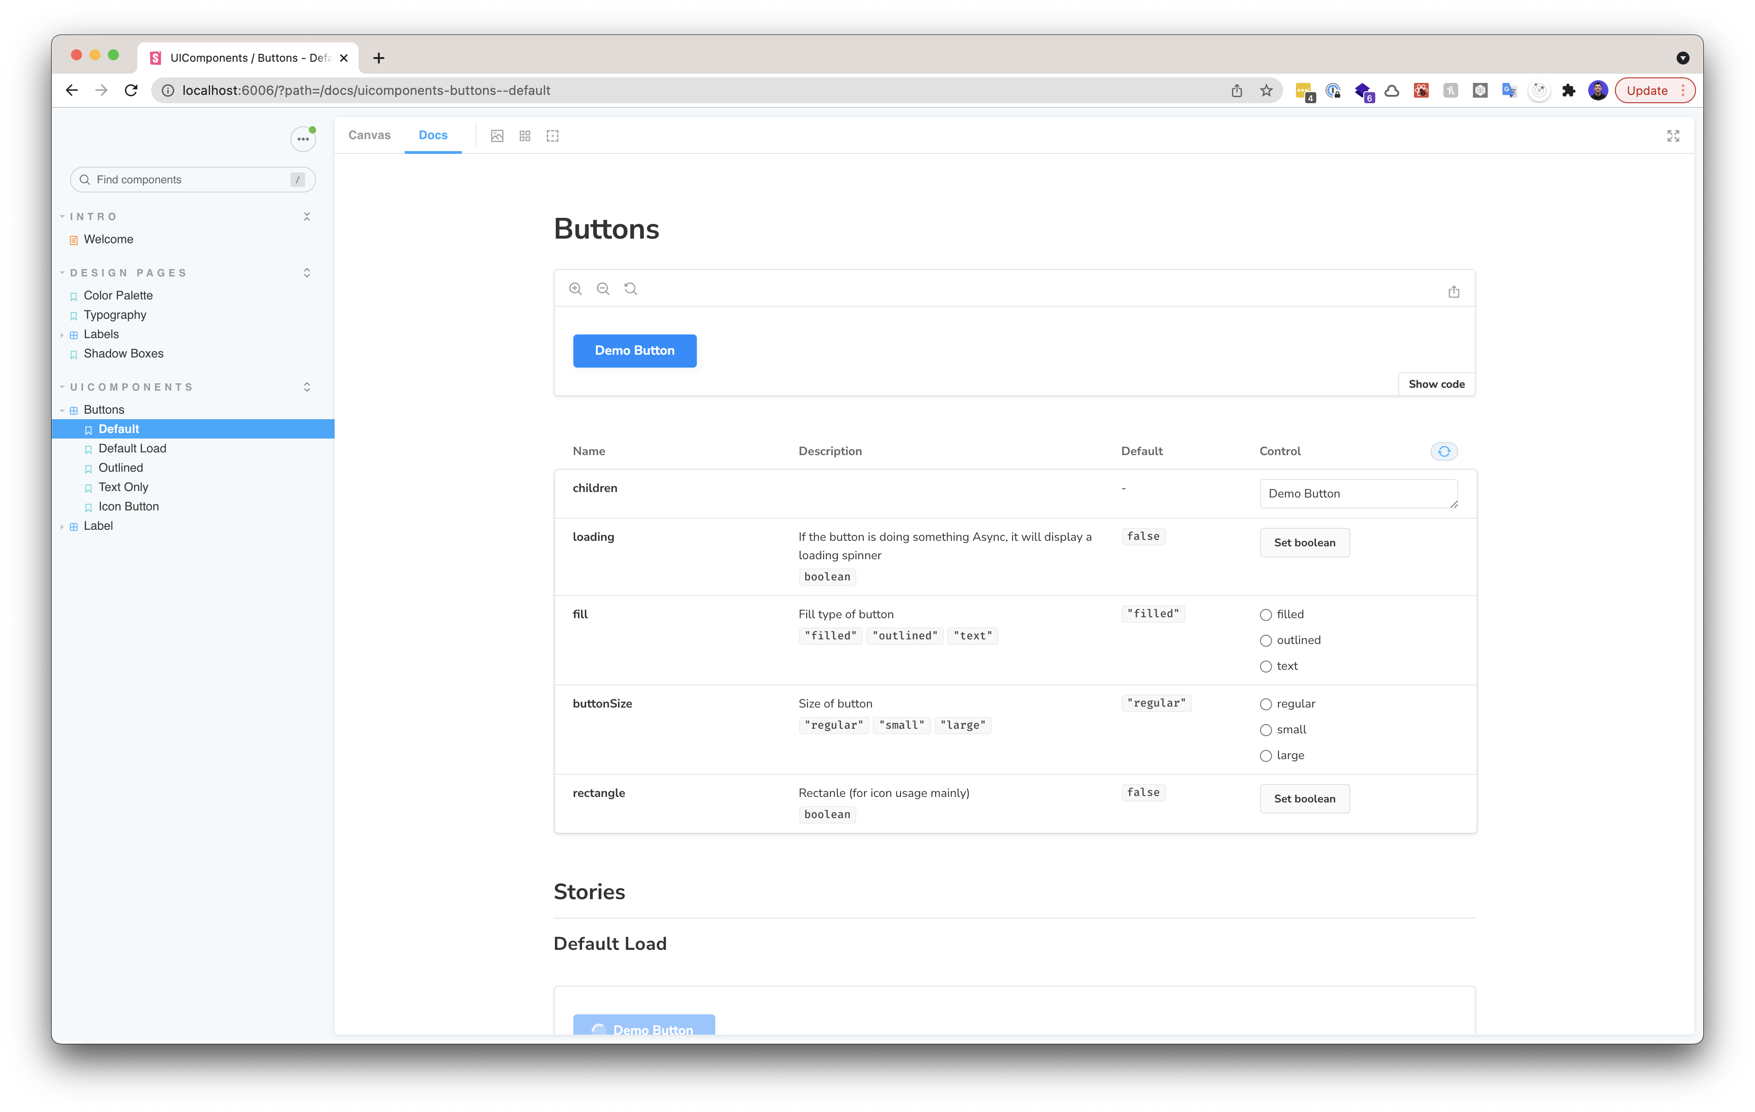1755x1112 pixels.
Task: Toggle outline icon in toolbar
Action: 553,135
